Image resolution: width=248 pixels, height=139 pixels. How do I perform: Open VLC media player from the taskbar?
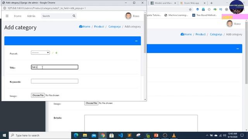click(x=174, y=136)
